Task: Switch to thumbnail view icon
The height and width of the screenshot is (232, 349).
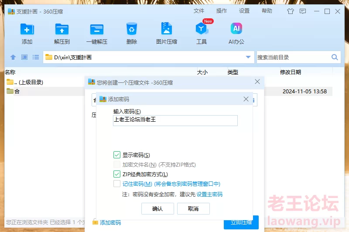Action: tap(24, 57)
